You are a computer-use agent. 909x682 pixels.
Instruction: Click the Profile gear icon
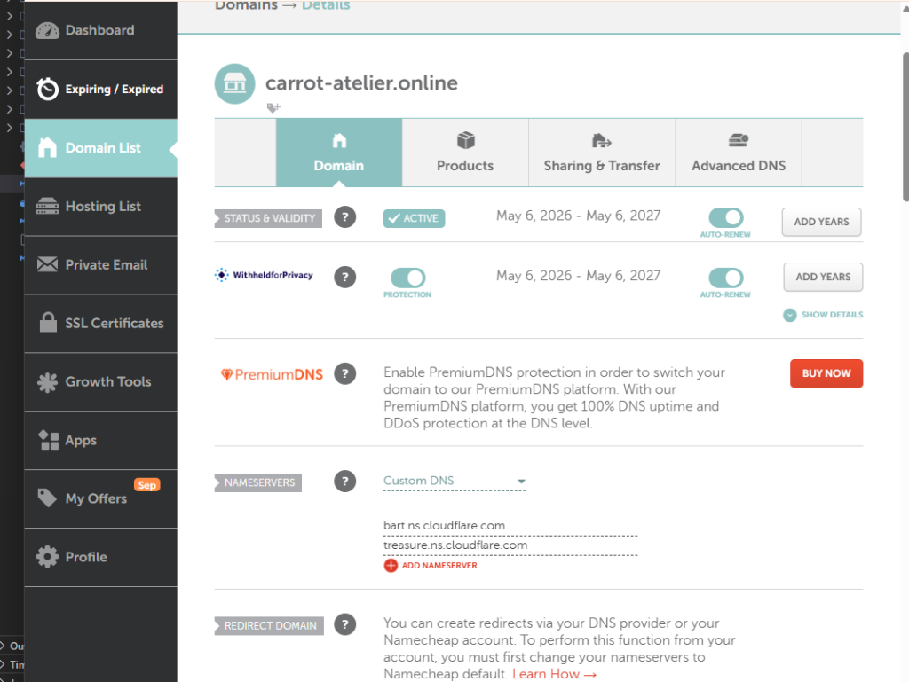(47, 557)
